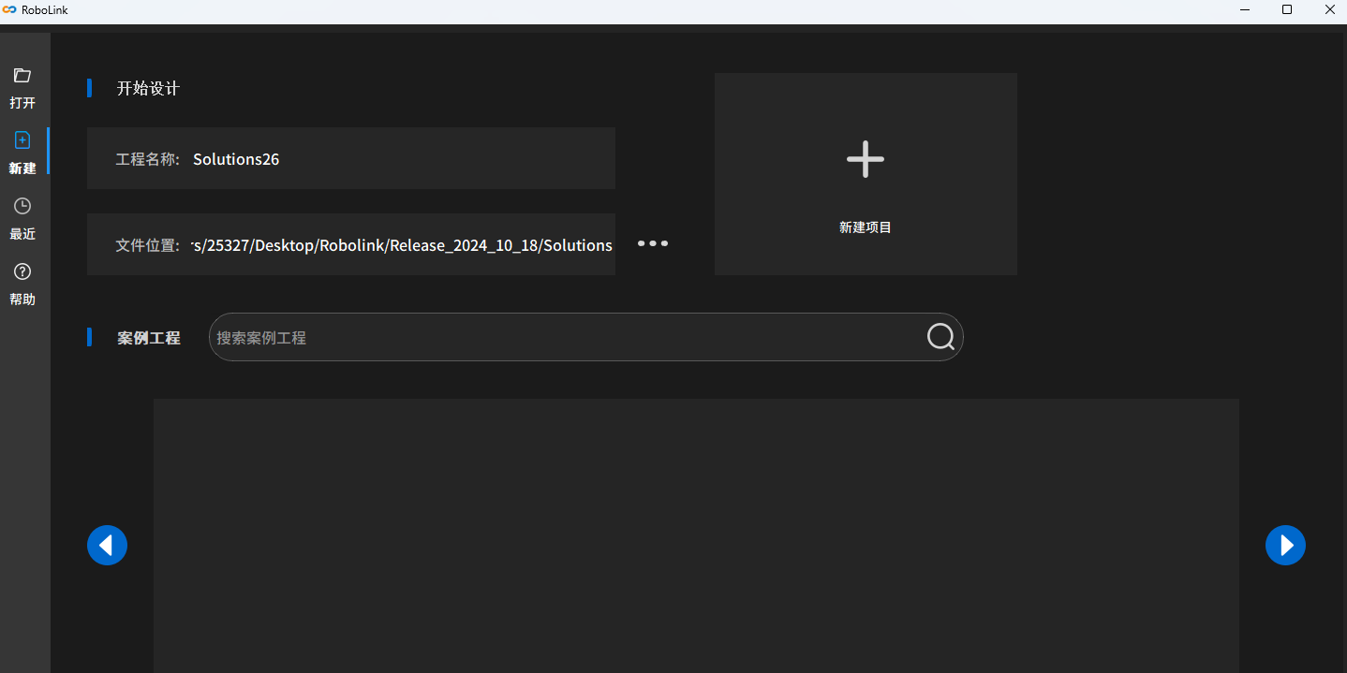Minimize the RoboLink window

[1245, 10]
